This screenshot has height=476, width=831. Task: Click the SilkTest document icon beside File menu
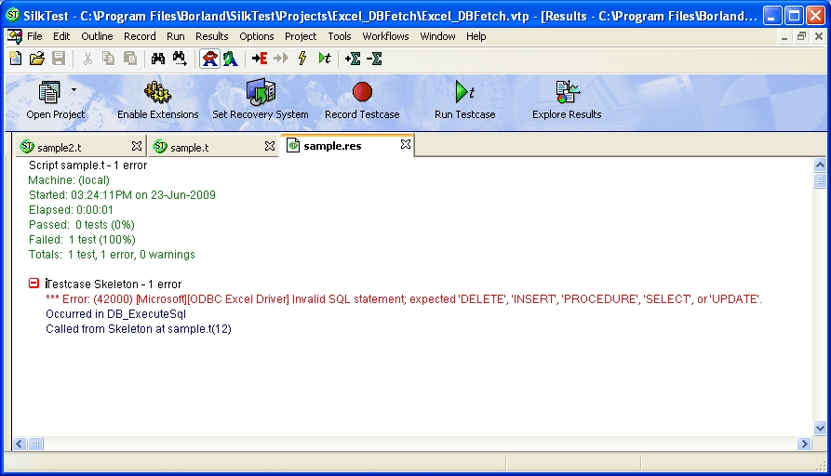click(x=15, y=36)
